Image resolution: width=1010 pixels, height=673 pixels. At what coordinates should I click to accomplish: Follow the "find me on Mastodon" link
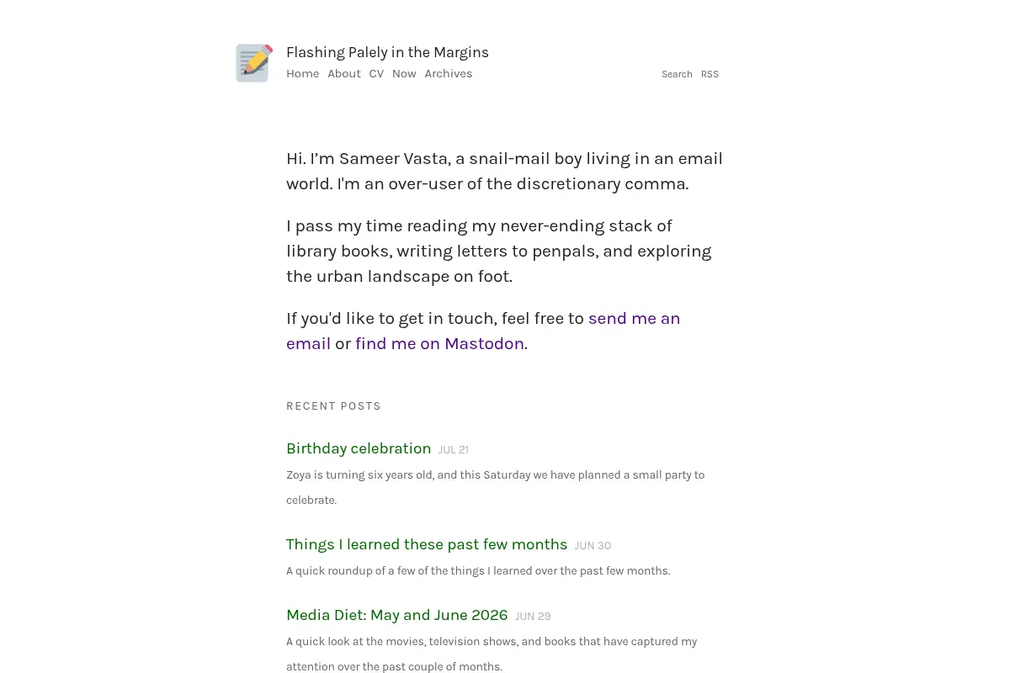tap(439, 343)
